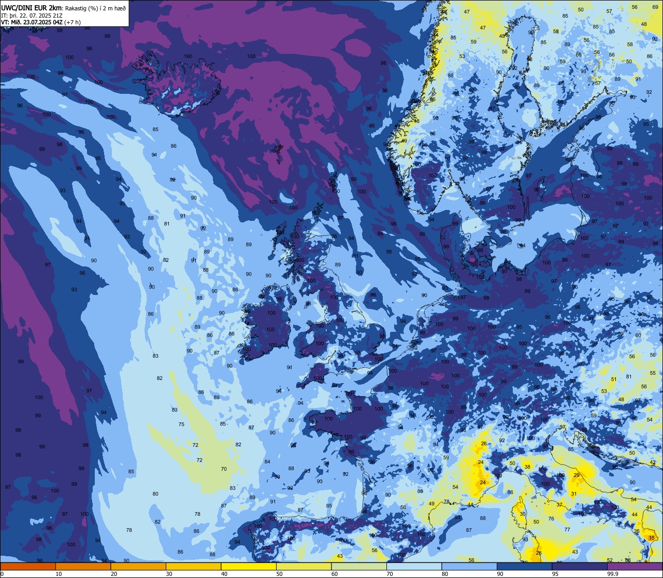Click the 60–70 pale green legend swatch
Viewport: 663px width, 578px height.
pos(359,567)
